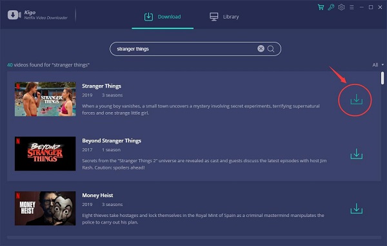This screenshot has height=246, width=387.
Task: Open the Stranger Things title link
Action: (101, 86)
